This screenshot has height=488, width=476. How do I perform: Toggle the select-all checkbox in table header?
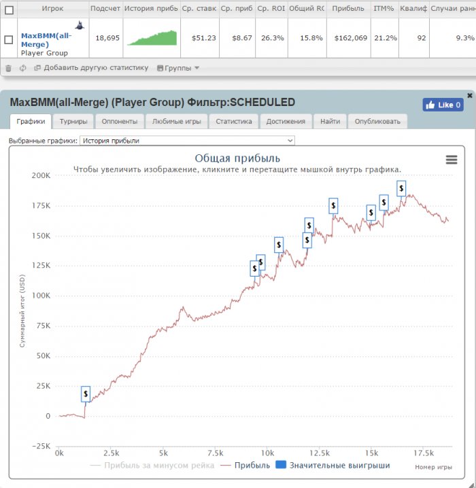(9, 10)
